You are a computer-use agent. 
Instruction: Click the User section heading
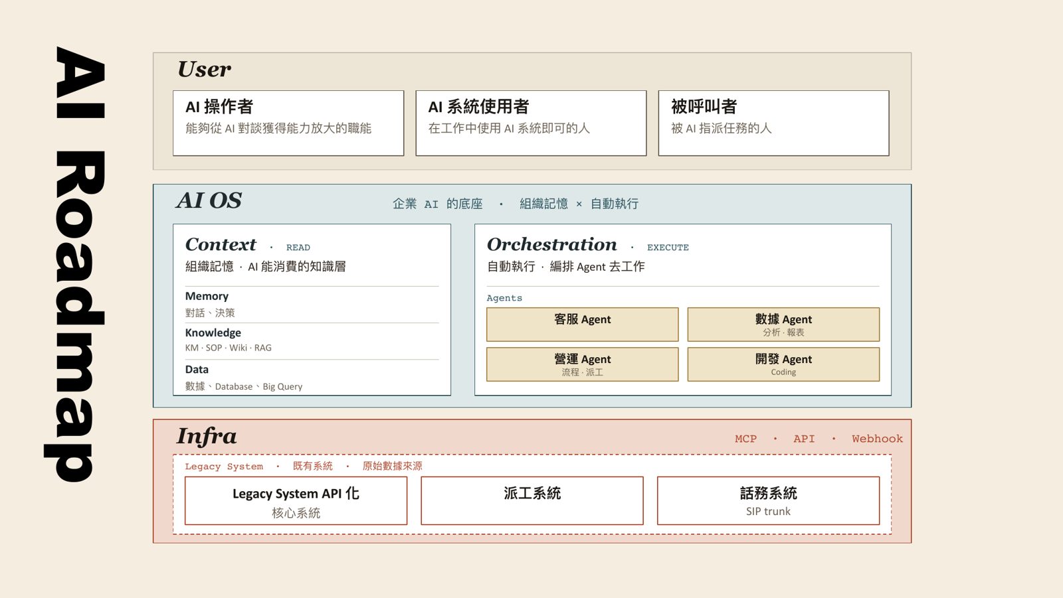point(204,69)
